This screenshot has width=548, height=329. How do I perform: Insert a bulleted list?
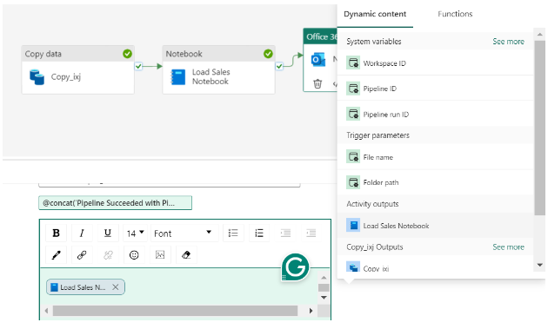pyautogui.click(x=233, y=233)
